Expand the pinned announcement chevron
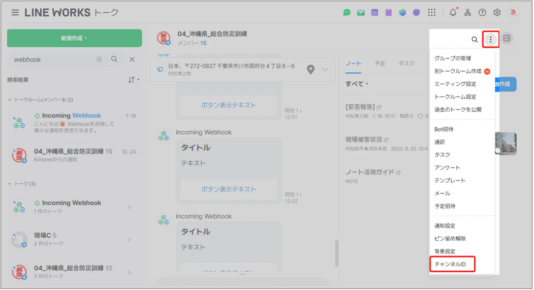 [325, 69]
